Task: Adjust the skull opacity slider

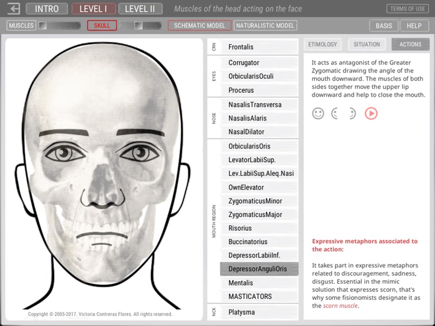Action: (141, 26)
